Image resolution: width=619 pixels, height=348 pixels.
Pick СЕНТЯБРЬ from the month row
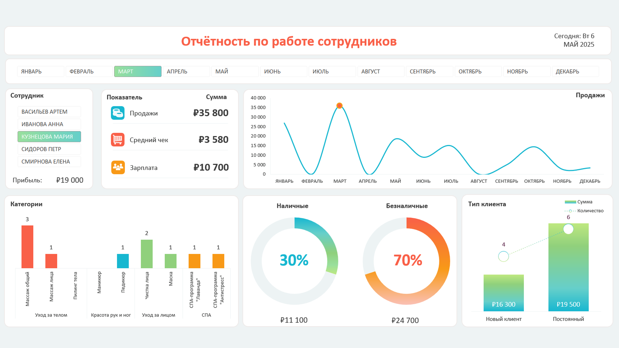pos(429,72)
